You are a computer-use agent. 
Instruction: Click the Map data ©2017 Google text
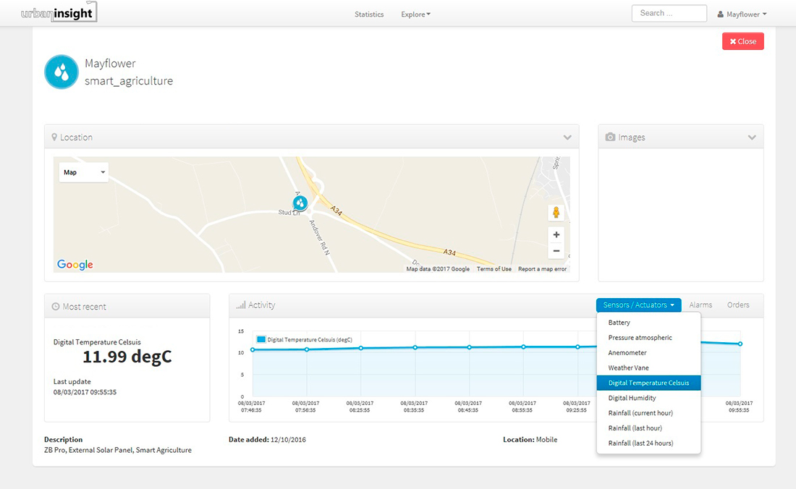(438, 269)
